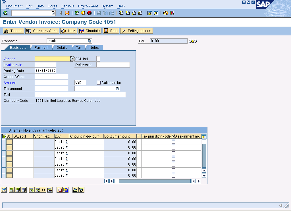Click the Select All rows icon below the table
The image size is (291, 211).
point(11,190)
